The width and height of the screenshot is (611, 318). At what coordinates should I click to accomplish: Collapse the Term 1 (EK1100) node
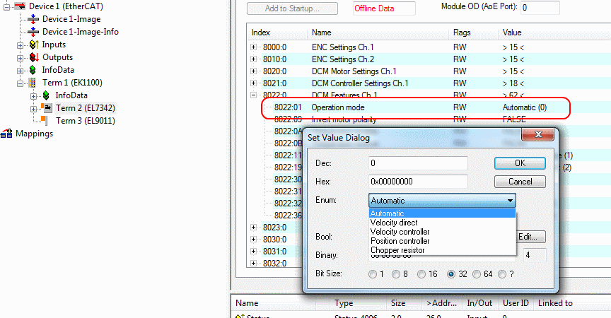point(20,83)
